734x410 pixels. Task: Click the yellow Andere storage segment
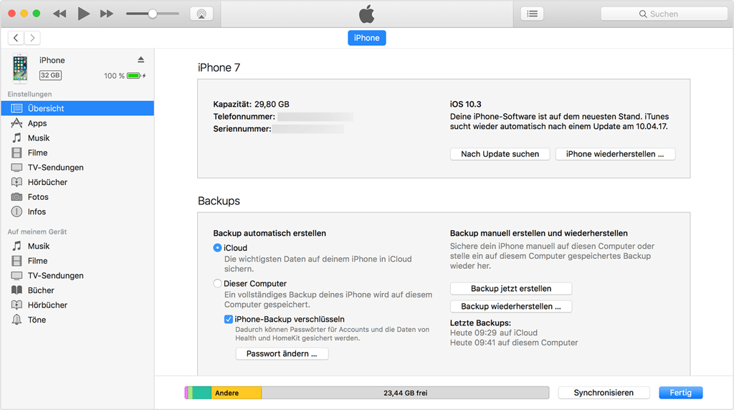coord(237,393)
